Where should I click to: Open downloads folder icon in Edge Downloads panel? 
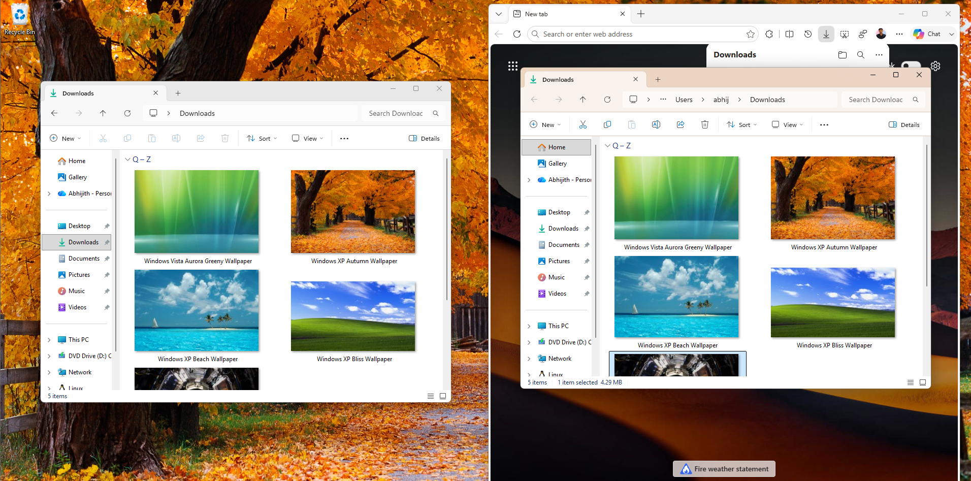[843, 55]
